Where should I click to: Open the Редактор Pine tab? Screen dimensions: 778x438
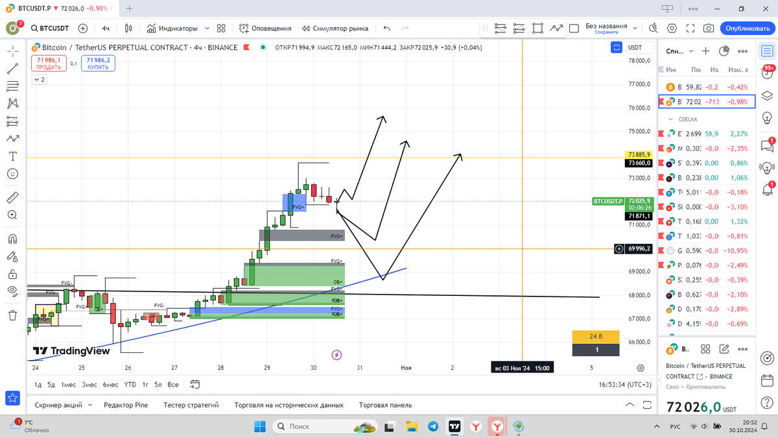(126, 405)
